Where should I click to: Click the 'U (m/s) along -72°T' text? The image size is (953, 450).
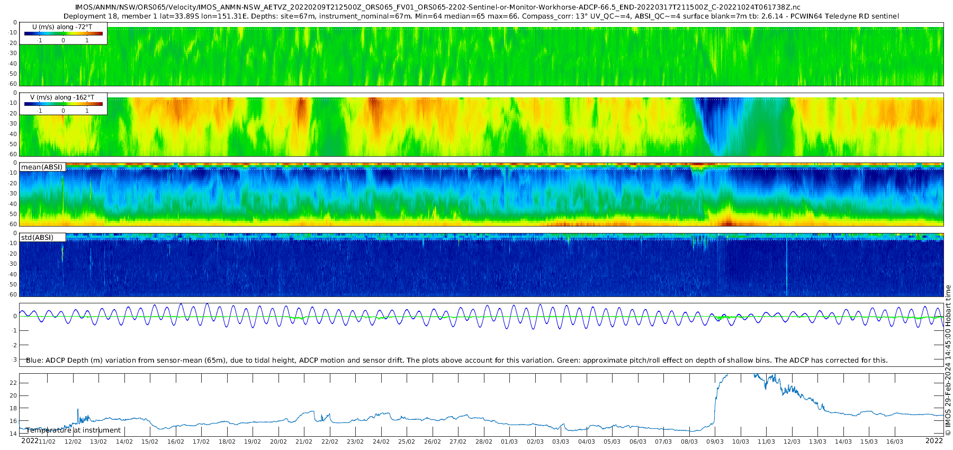coord(62,27)
